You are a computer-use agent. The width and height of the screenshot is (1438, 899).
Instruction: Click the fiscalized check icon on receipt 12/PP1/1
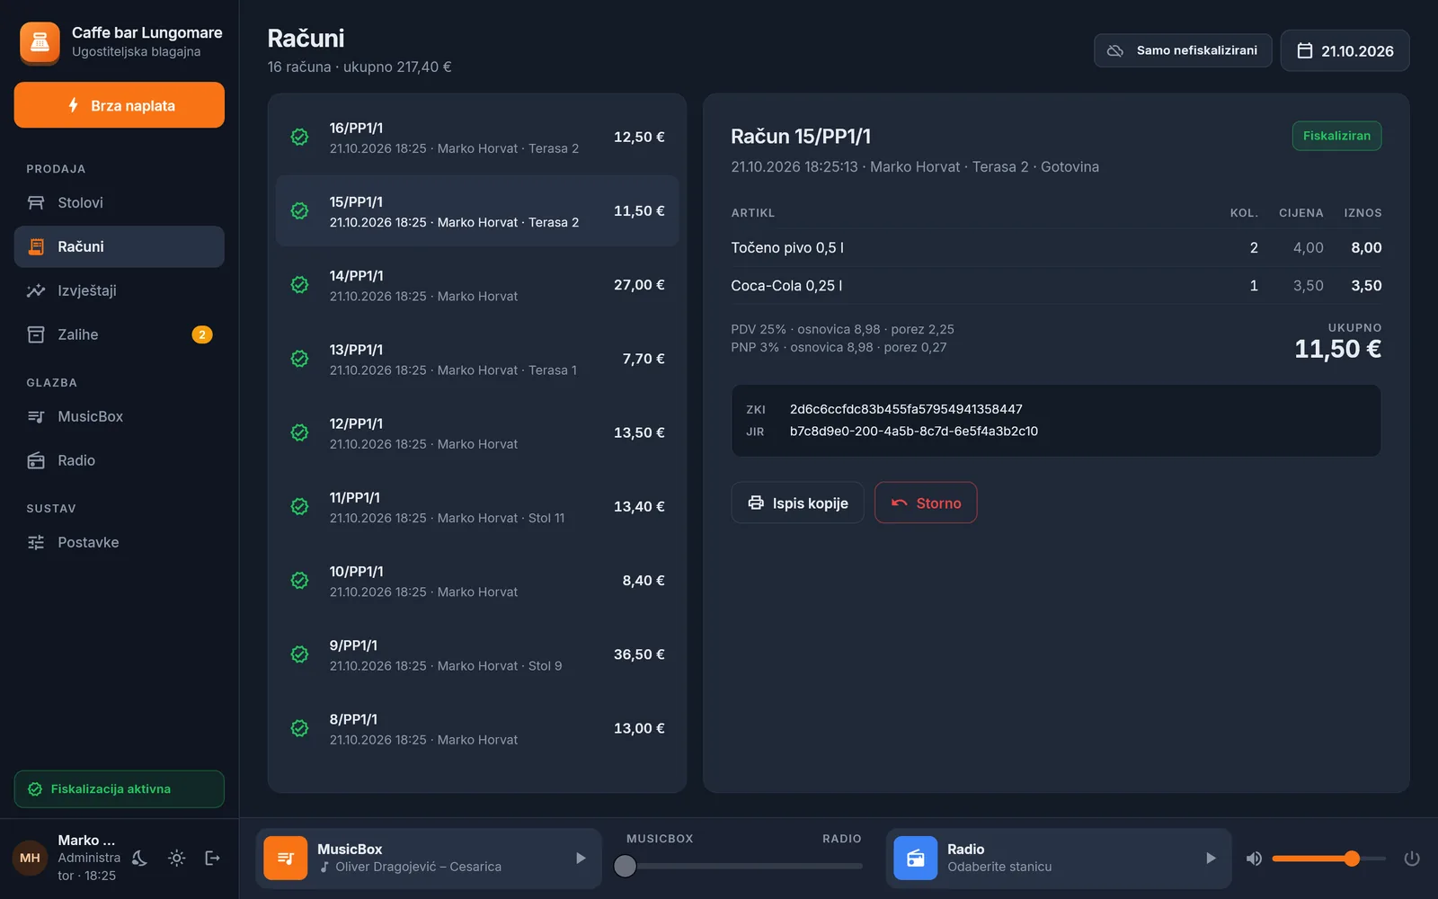(x=300, y=432)
